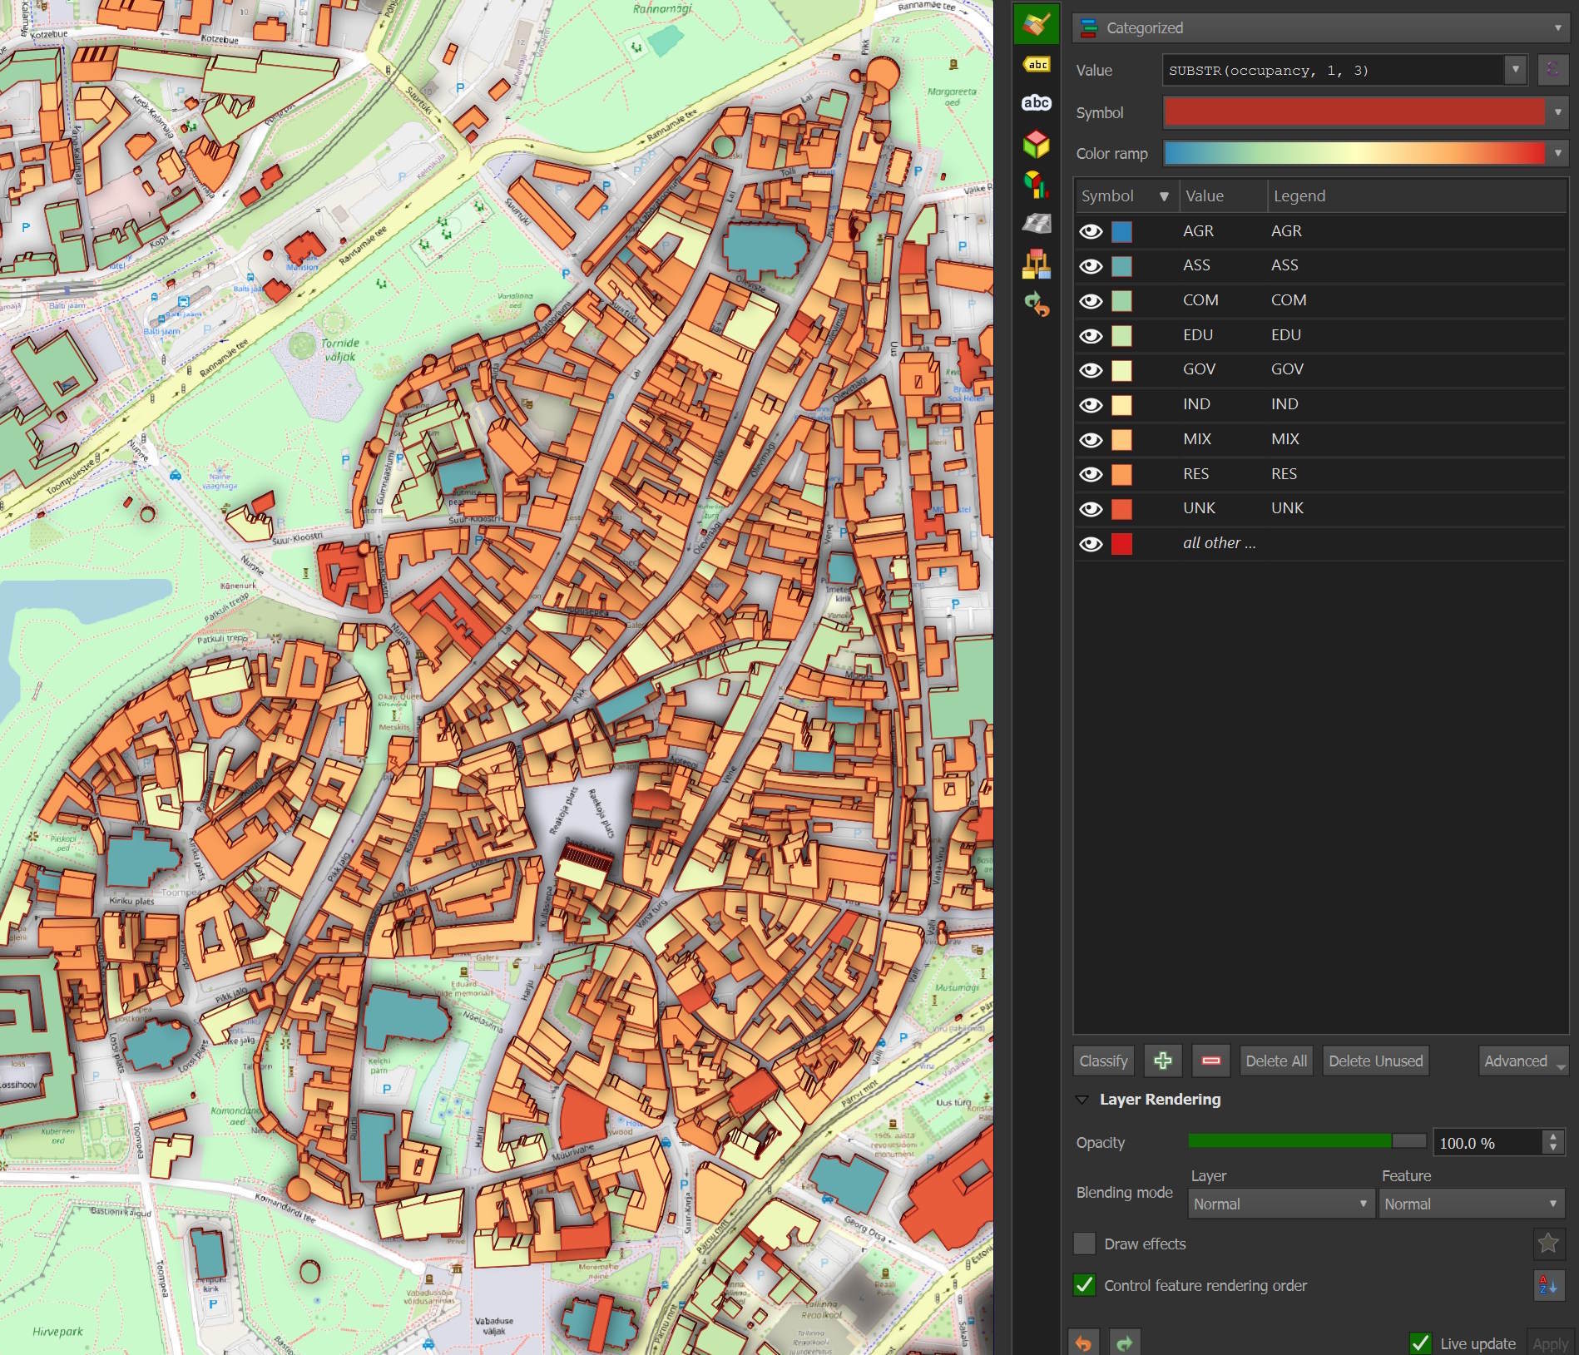1579x1355 pixels.
Task: Open the Labels tab with yellow abc icon
Action: (x=1036, y=65)
